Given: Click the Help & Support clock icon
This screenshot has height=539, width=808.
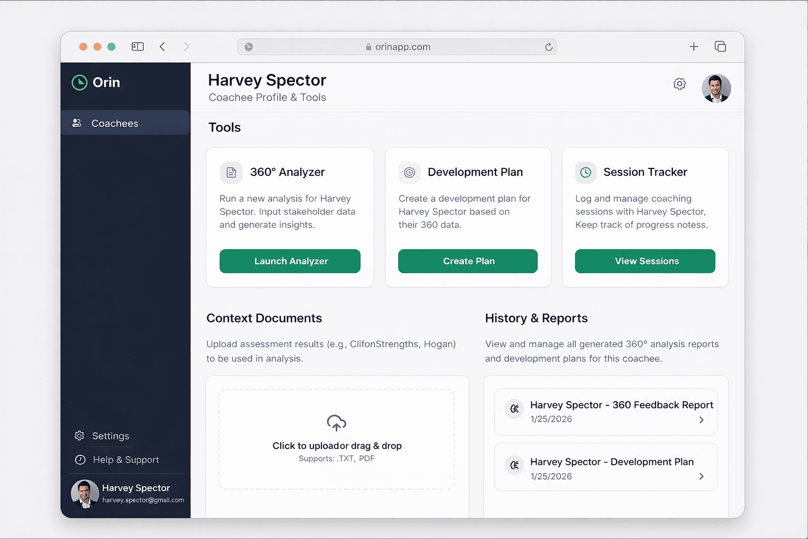Looking at the screenshot, I should coord(80,460).
